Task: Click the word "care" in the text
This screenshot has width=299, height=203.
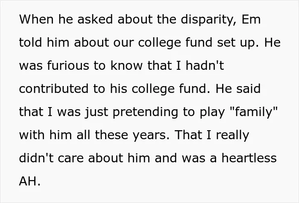Action: pyautogui.click(x=70, y=159)
